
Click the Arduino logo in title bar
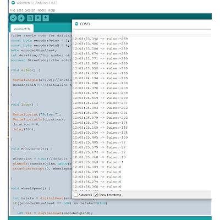(x=13, y=3)
